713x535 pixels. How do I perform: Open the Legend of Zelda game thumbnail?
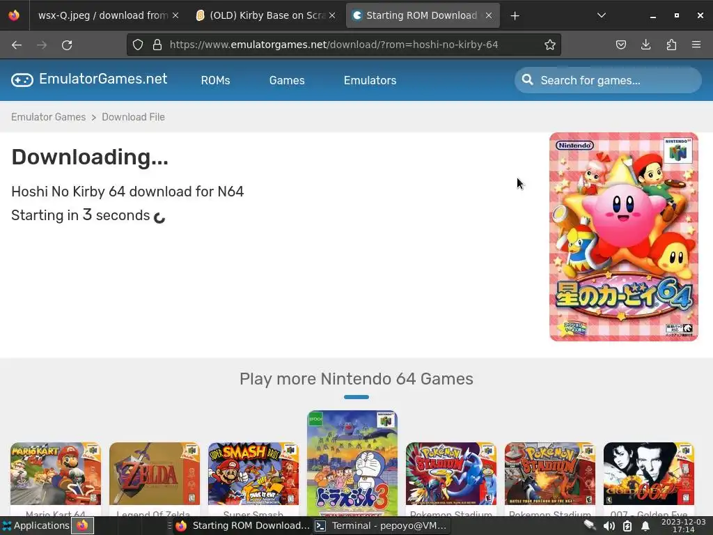pyautogui.click(x=154, y=474)
